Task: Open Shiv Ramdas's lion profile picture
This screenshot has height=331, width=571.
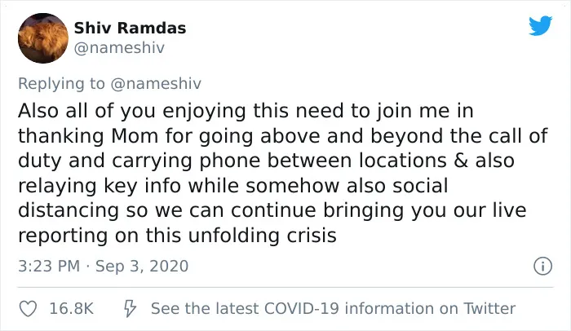Action: (43, 38)
